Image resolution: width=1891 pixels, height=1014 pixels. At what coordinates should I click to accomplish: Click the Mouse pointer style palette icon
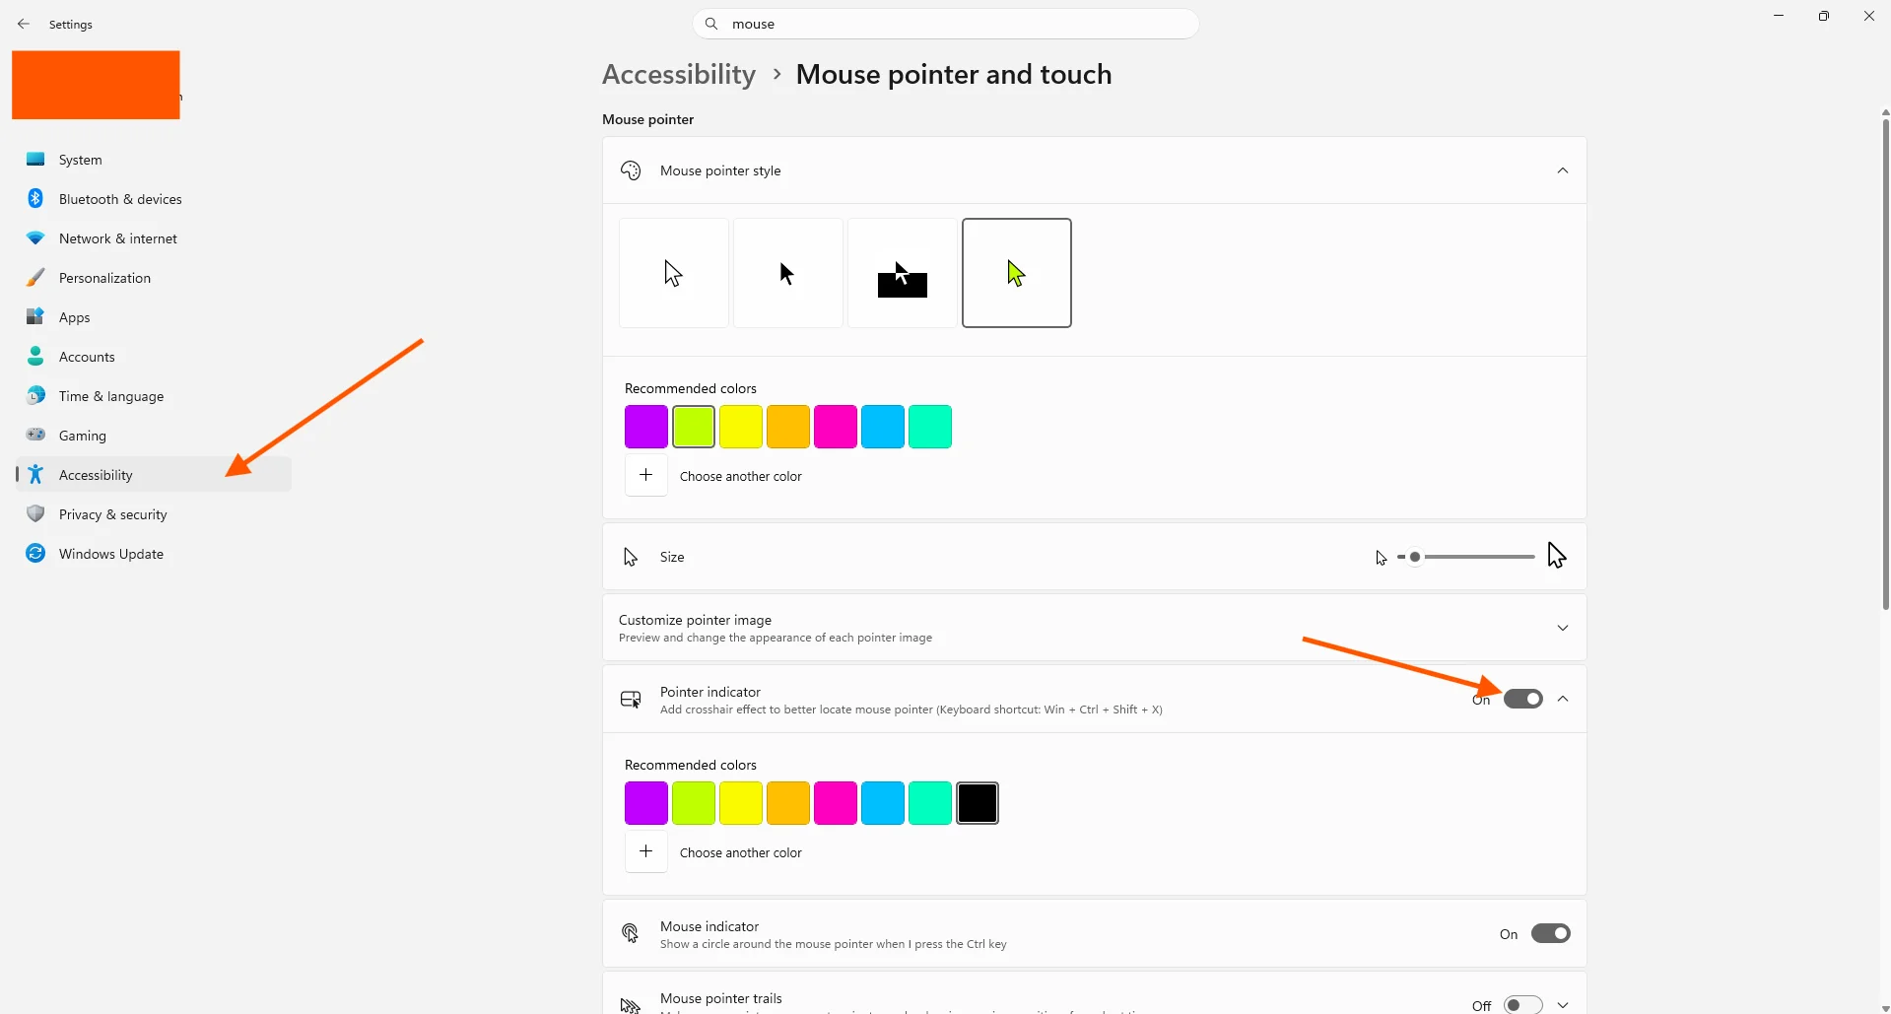click(631, 170)
